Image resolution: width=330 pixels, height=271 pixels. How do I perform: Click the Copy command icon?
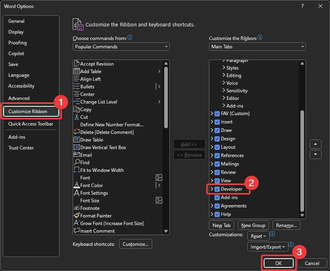pos(77,109)
